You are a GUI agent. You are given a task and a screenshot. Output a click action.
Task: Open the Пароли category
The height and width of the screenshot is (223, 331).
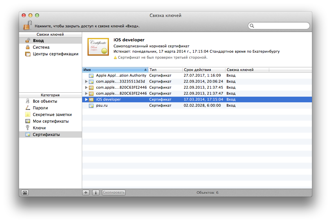[x=50, y=108]
